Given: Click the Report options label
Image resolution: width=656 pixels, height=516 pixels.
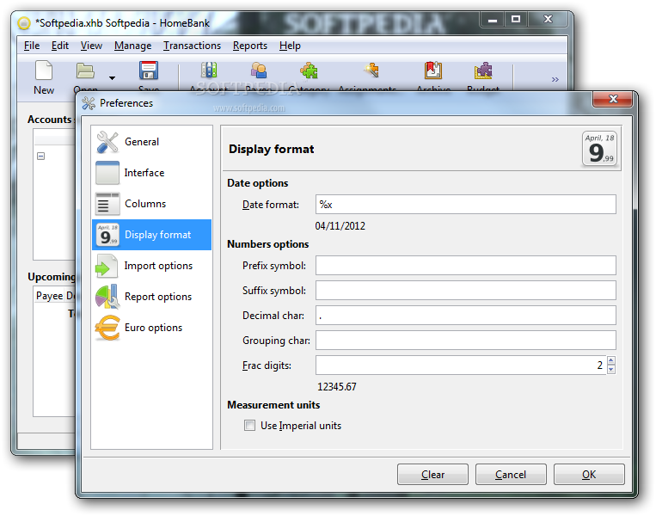Looking at the screenshot, I should coord(158,297).
